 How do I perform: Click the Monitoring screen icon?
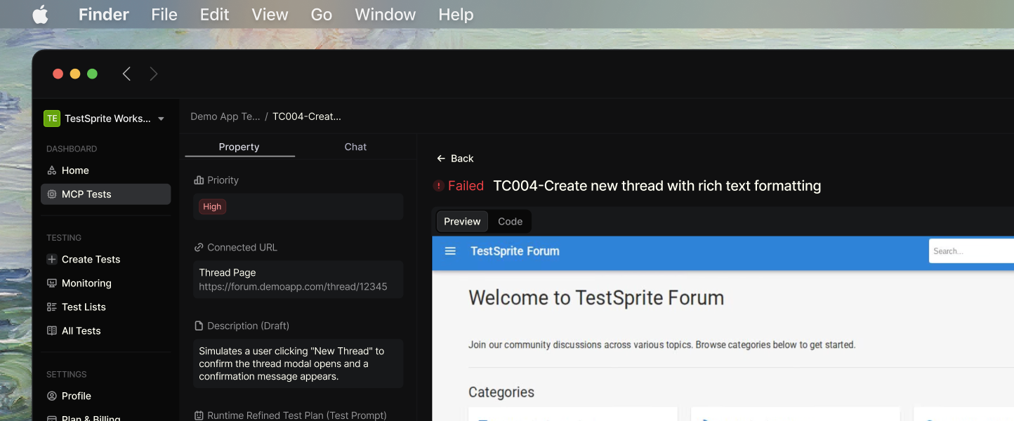pyautogui.click(x=52, y=283)
